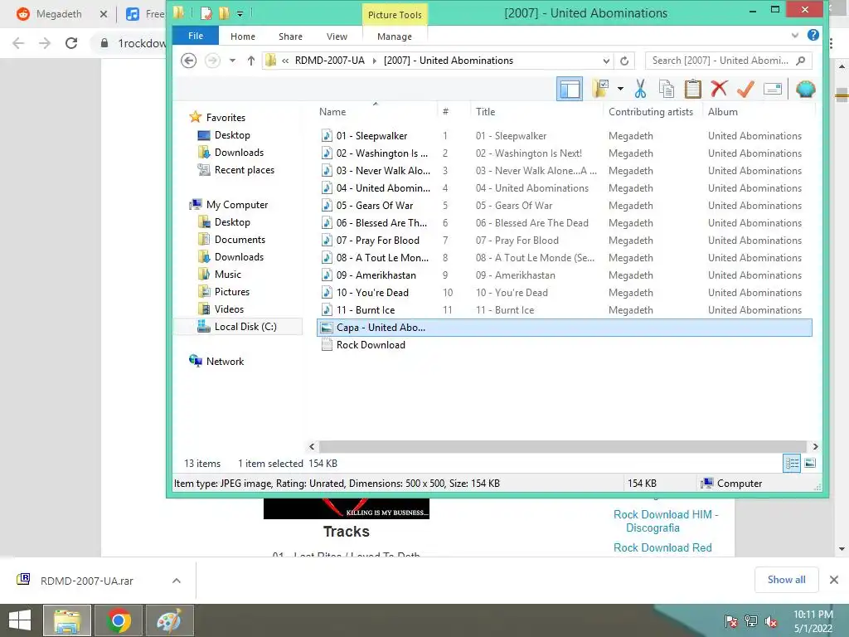Click the Picture Tools contextual tab

coord(395,15)
